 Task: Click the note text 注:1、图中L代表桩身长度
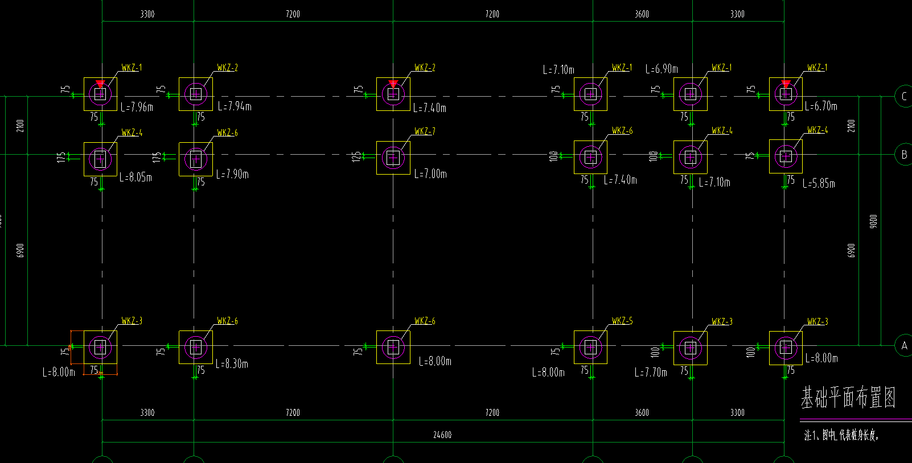tap(841, 436)
